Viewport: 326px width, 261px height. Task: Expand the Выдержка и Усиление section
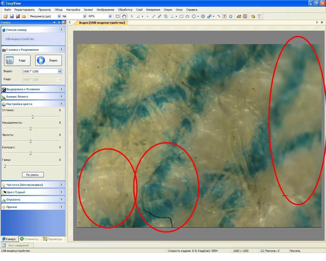point(61,89)
